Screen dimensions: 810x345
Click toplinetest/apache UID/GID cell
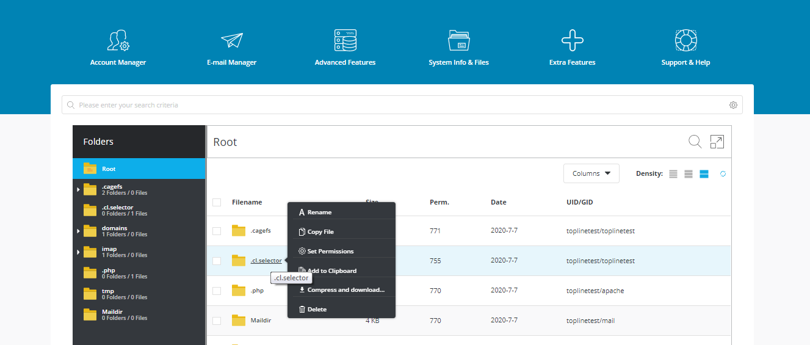[595, 291]
